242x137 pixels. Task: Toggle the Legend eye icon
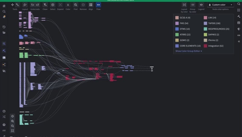pyautogui.click(x=201, y=5)
